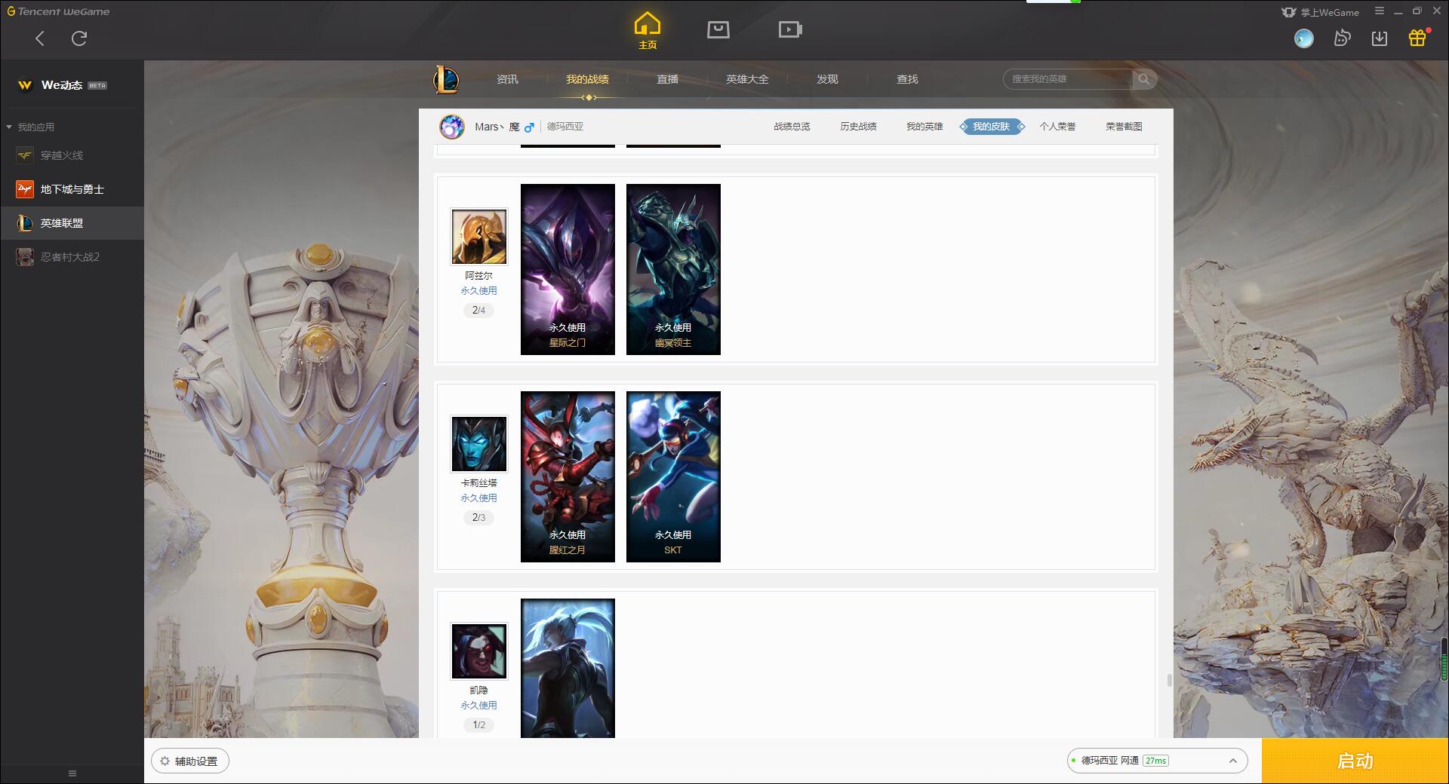Open the 直播 tab
Viewport: 1449px width, 784px height.
667,79
